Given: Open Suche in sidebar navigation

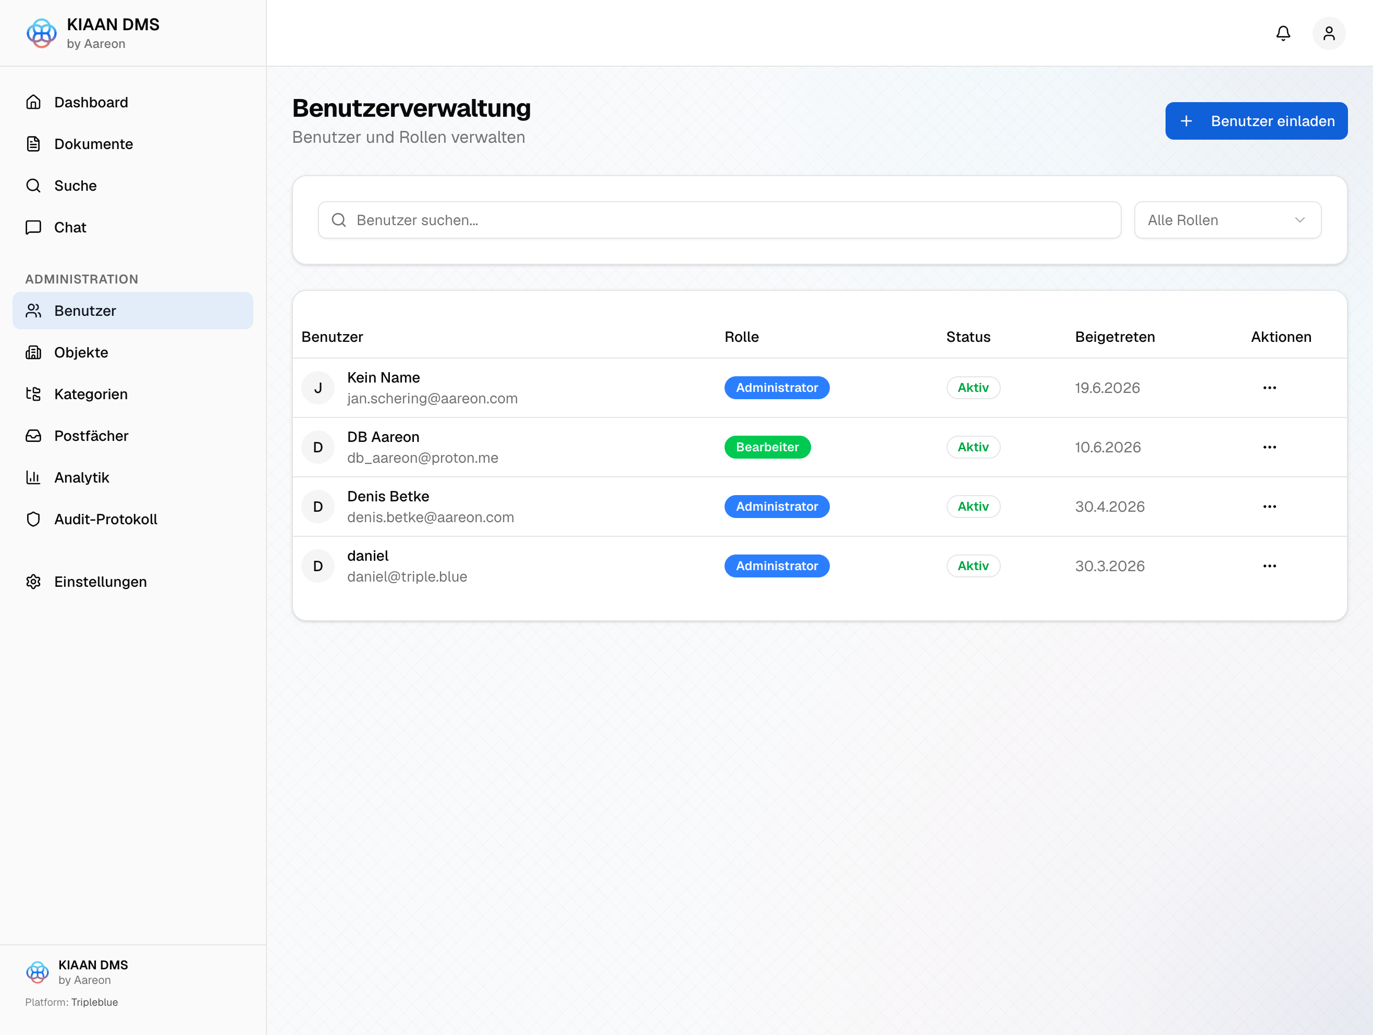Looking at the screenshot, I should pos(133,185).
